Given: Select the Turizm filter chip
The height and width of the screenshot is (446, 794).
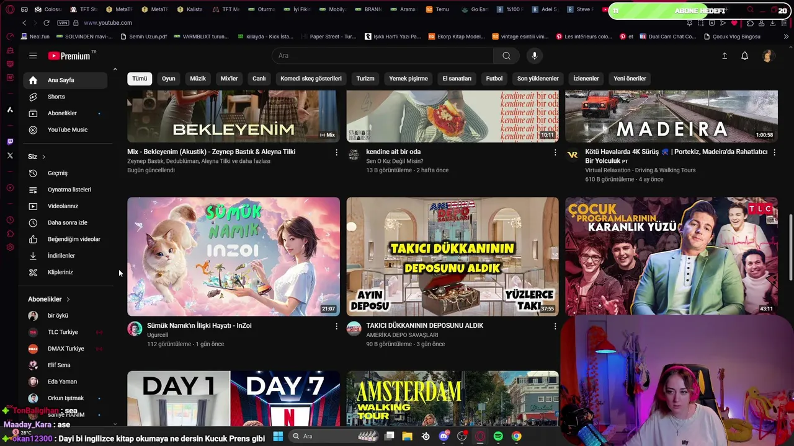Looking at the screenshot, I should point(365,79).
